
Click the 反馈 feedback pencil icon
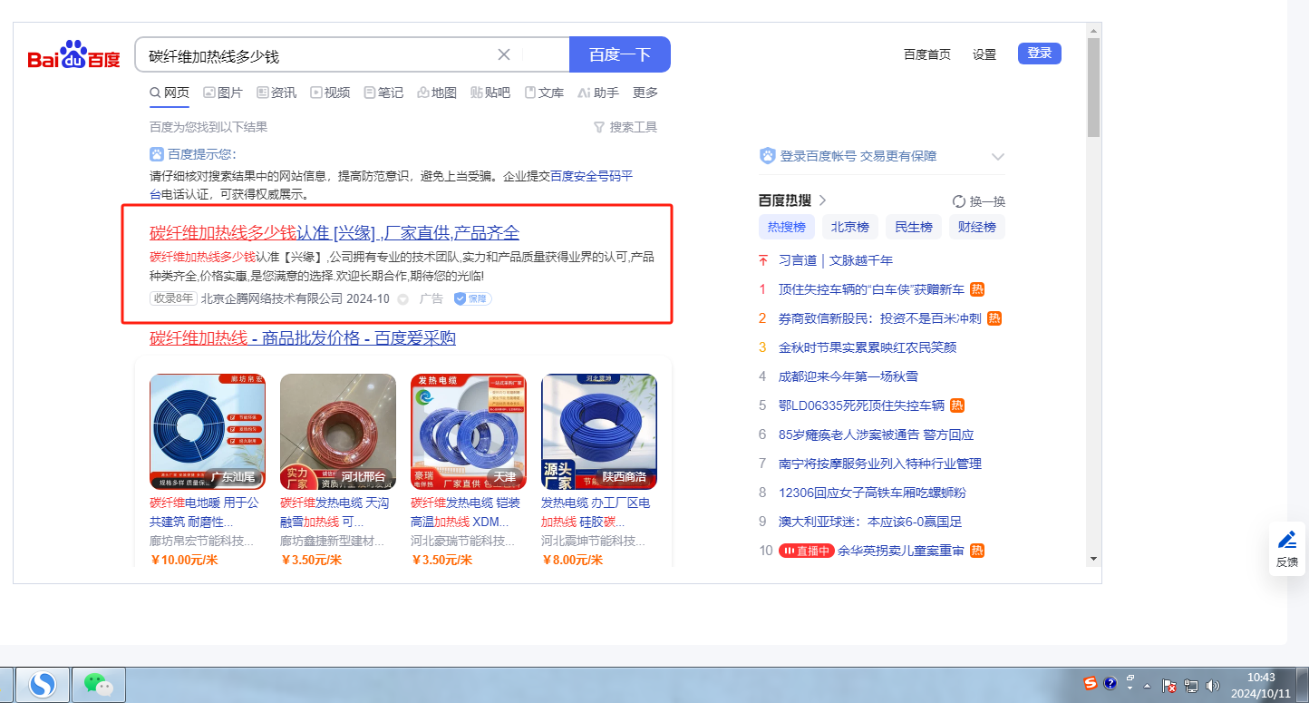1287,541
